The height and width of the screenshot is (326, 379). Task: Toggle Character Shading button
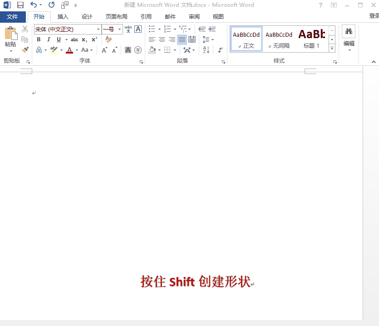click(128, 50)
